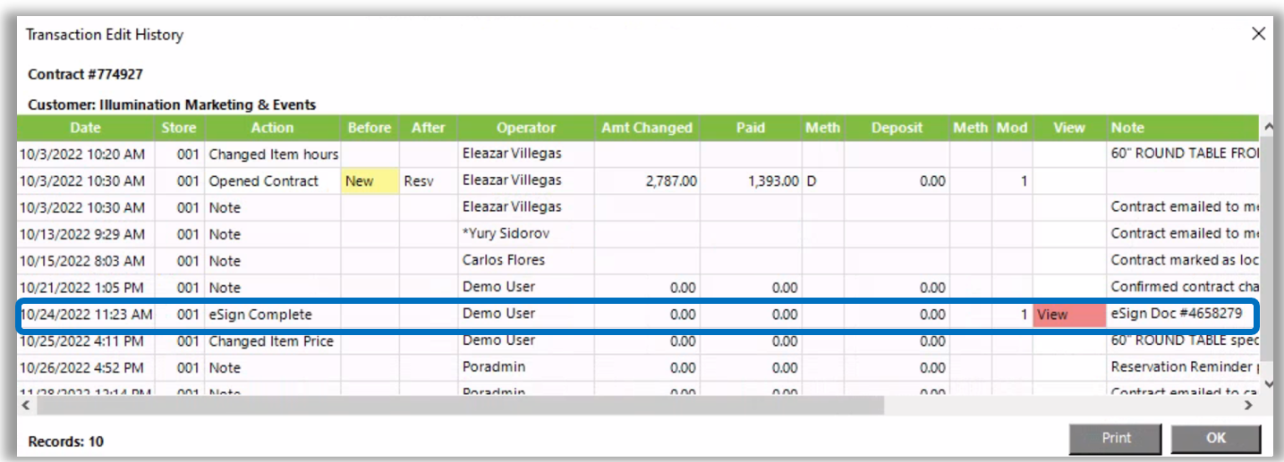This screenshot has height=462, width=1284.
Task: Select the 10/3/2022 10:20 AM Changed Item hours row
Action: tap(273, 154)
